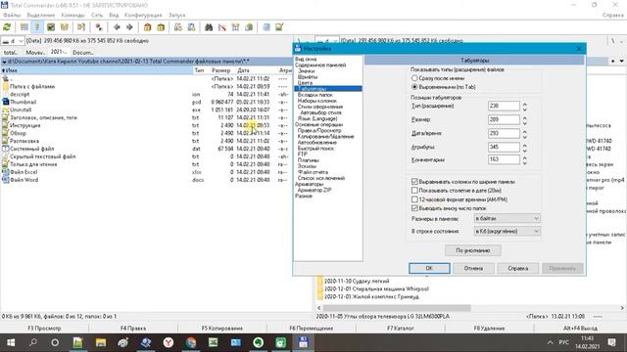Click the 'Отмена' button in settings
This screenshot has width=627, height=352.
(473, 268)
